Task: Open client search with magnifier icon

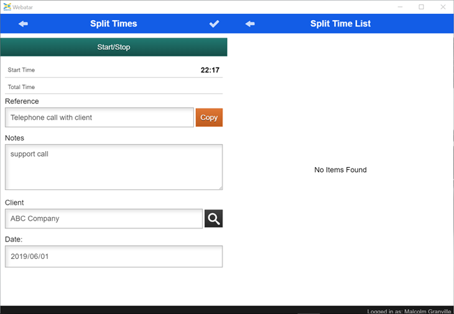Action: click(213, 219)
